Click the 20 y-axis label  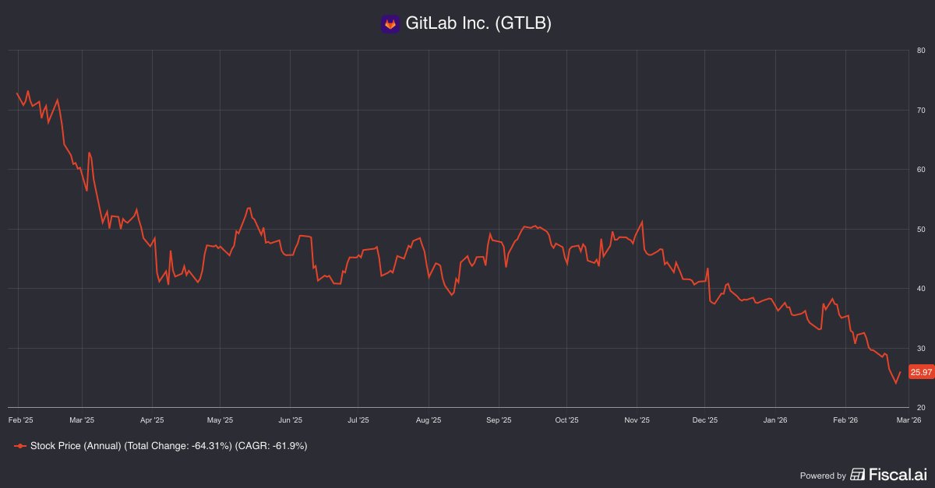point(921,408)
